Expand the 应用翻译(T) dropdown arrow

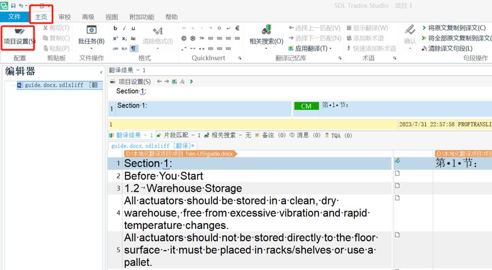pos(330,49)
